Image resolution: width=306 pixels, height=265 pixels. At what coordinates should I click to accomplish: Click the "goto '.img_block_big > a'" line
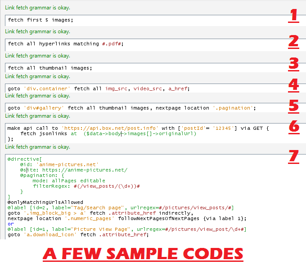pos(100,213)
